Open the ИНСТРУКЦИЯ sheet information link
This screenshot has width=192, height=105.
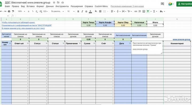27,25
